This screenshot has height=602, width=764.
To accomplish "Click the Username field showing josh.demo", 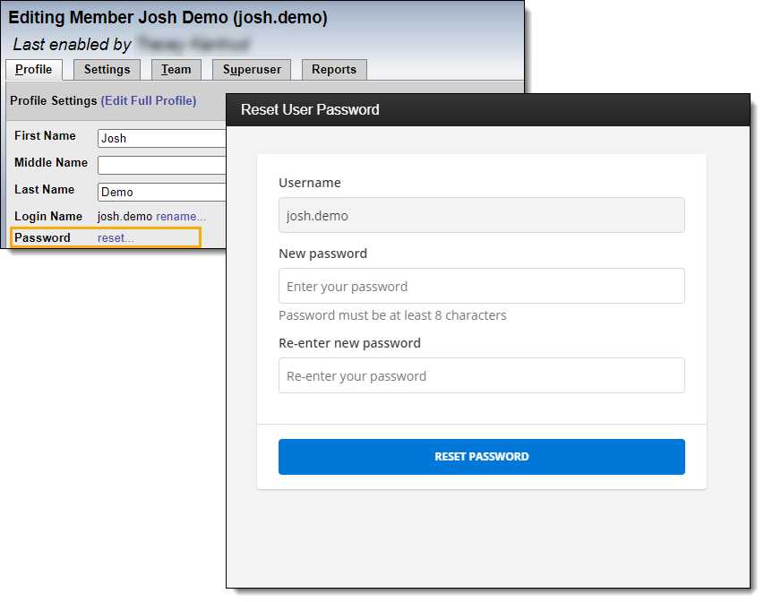I will (x=481, y=215).
